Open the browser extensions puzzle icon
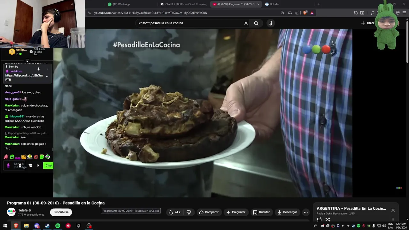Screen dimensions: 409x230 tap(356, 13)
